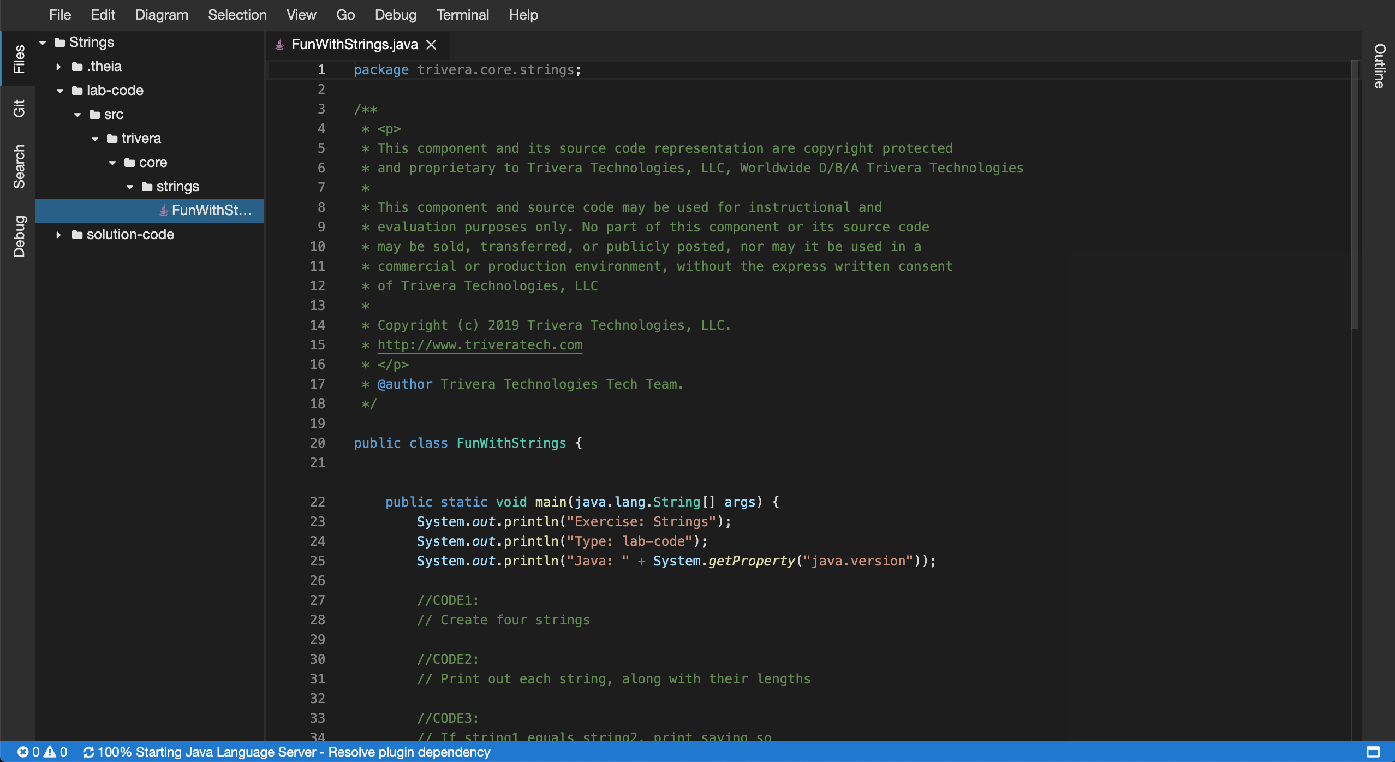Collapse the src folder arrow
Screen dimensions: 1395x762
[x=77, y=115]
